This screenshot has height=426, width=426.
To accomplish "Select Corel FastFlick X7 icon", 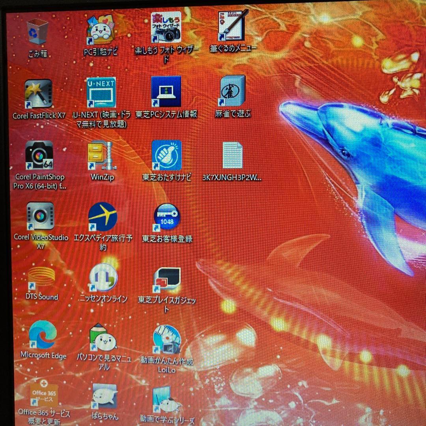I will [39, 93].
